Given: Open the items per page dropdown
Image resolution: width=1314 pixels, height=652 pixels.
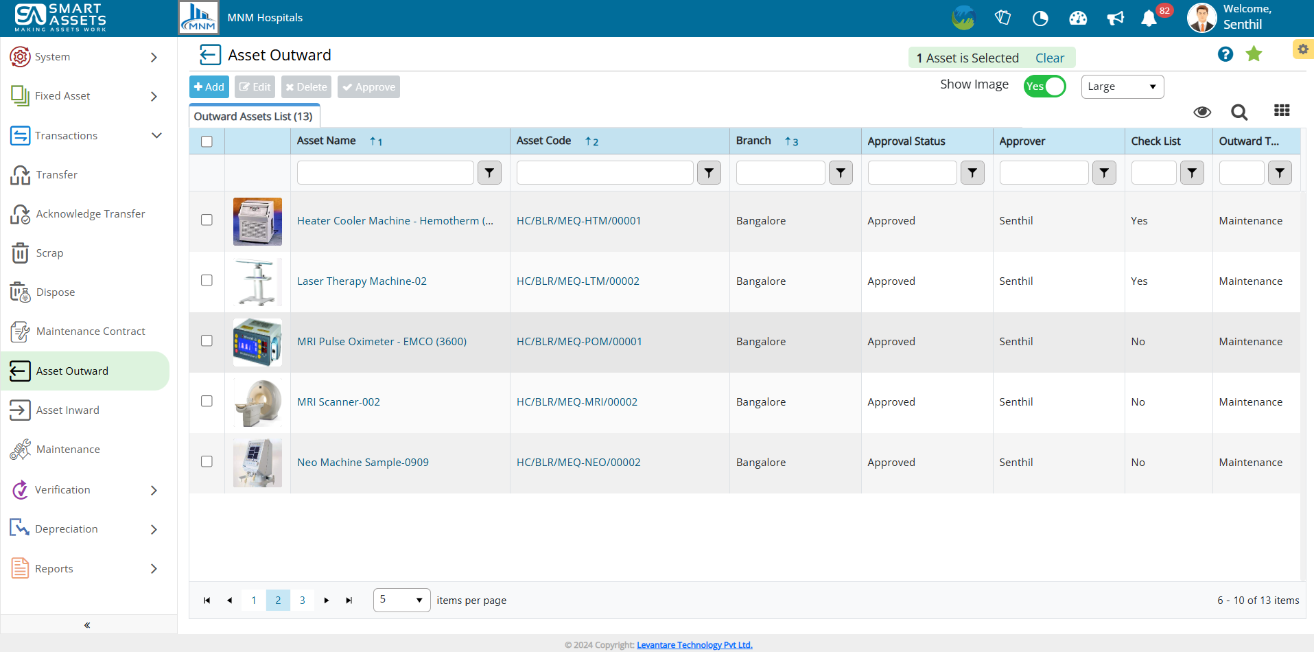Looking at the screenshot, I should [x=401, y=600].
